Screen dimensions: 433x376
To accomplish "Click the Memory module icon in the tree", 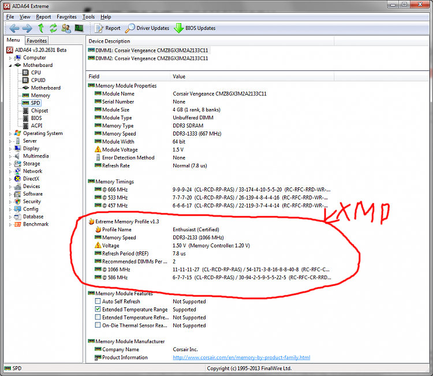I will [25, 96].
